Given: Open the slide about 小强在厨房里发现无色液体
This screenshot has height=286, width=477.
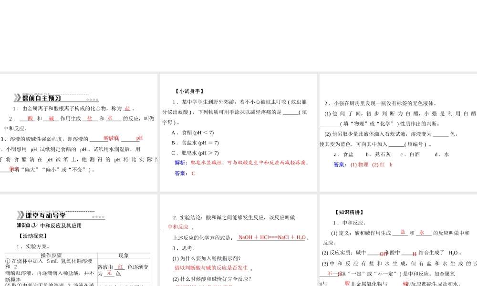Looking at the screenshot, I should 398,133.
